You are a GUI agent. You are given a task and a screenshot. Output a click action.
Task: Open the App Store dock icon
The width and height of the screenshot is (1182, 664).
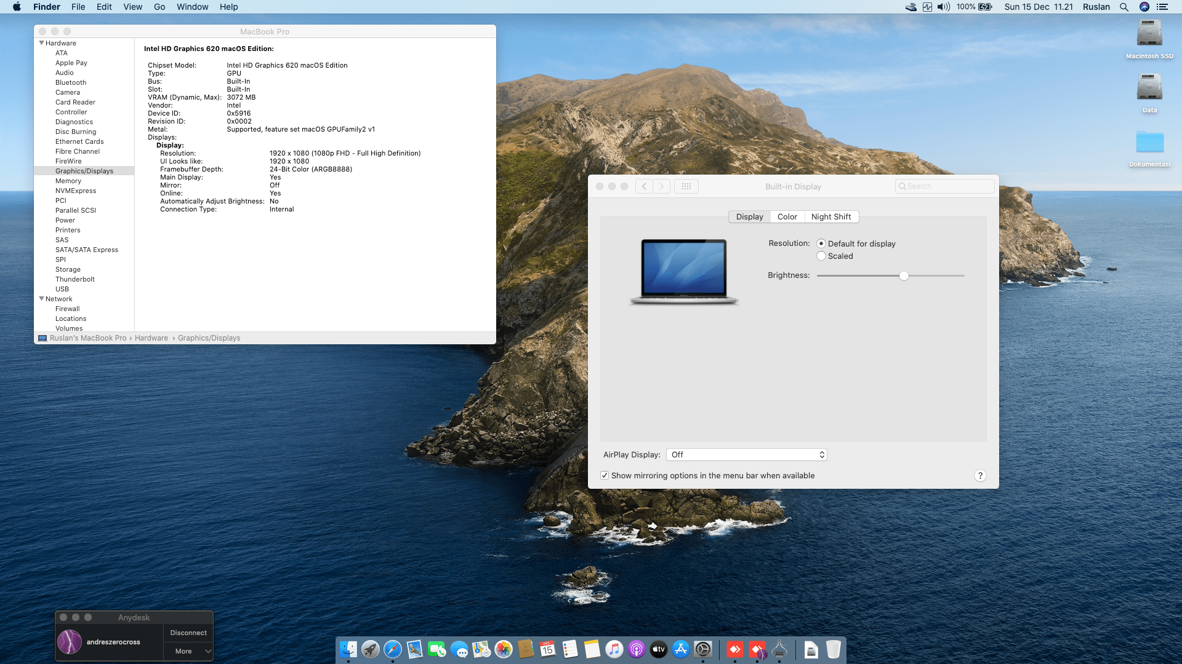point(681,649)
